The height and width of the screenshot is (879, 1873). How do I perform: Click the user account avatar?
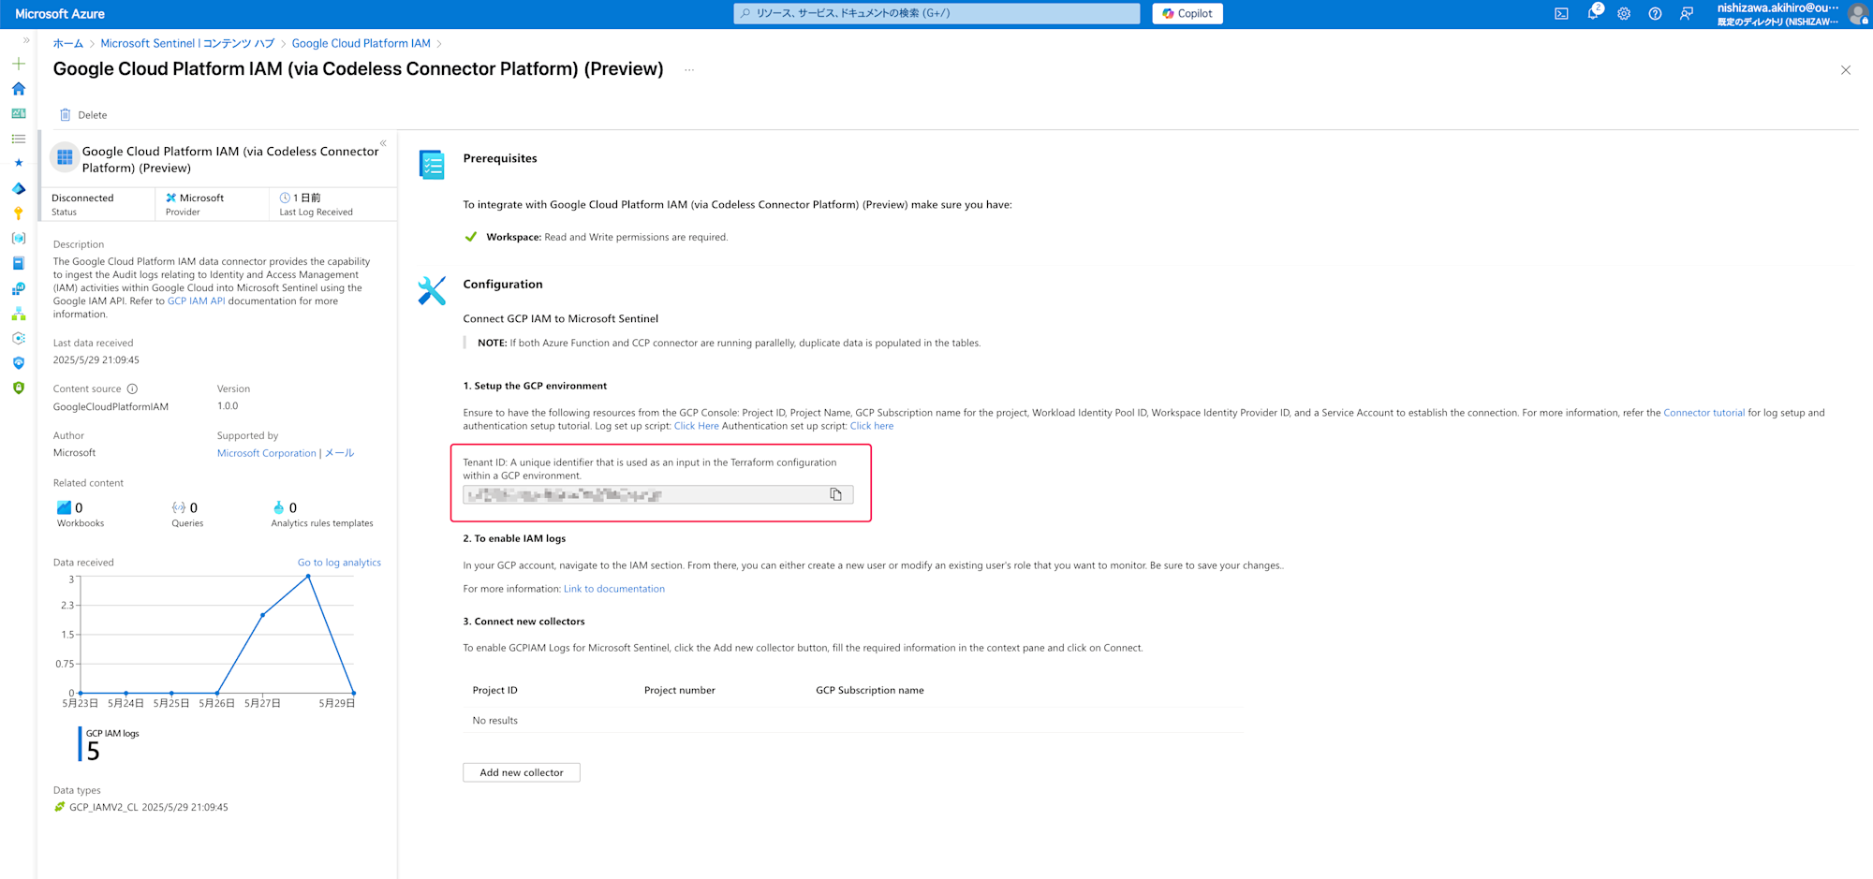(x=1860, y=14)
